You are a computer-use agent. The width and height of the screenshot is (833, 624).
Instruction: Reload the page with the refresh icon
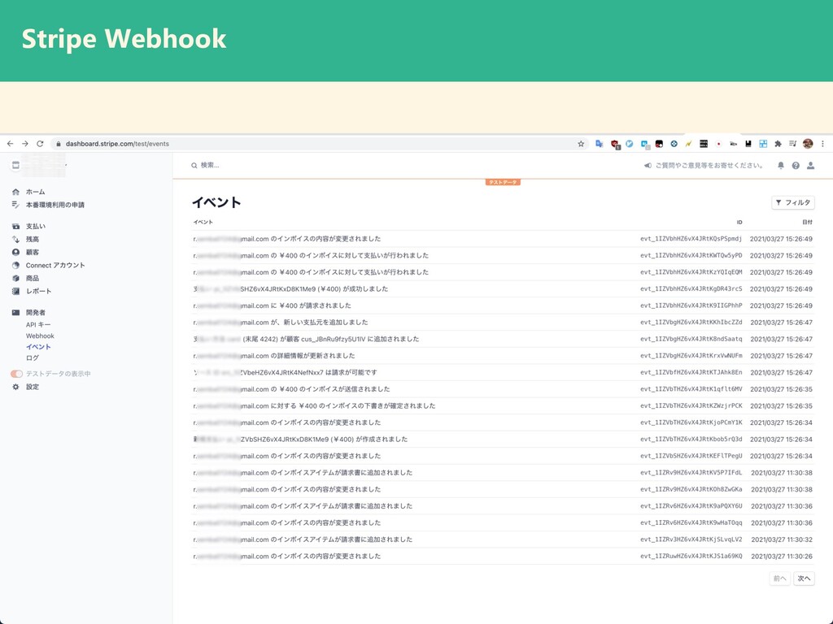(40, 144)
